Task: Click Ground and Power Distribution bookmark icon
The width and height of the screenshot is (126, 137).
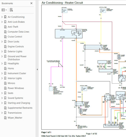Action: pyautogui.click(x=5, y=56)
